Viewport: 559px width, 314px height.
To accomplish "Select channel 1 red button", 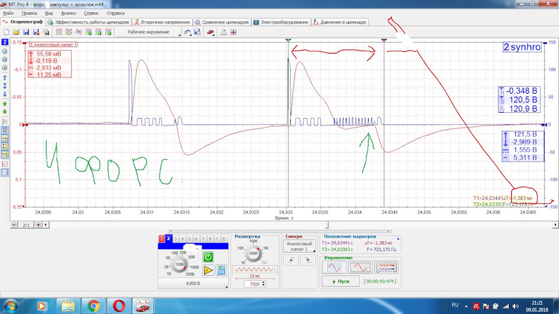I will (x=161, y=238).
